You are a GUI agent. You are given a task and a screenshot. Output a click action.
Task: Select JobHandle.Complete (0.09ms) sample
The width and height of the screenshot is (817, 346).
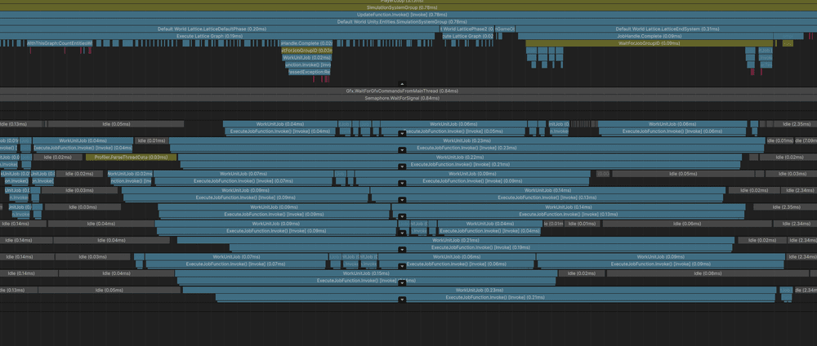(645, 37)
